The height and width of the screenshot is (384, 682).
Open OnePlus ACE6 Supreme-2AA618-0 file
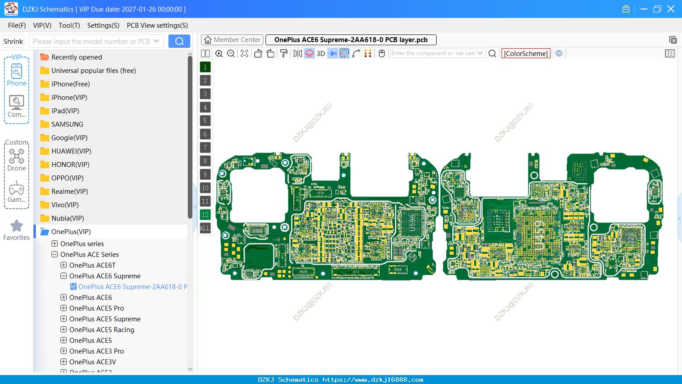pyautogui.click(x=129, y=287)
